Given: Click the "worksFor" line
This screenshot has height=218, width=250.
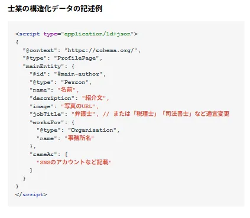Looking at the screenshot, I should 52,122.
